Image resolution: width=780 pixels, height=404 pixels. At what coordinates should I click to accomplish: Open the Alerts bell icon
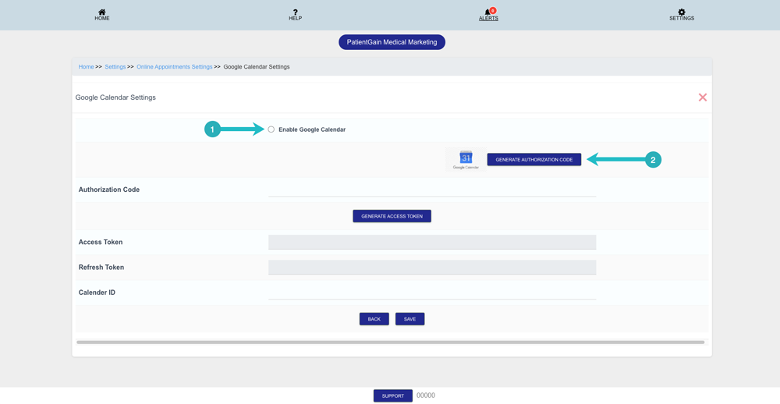click(487, 12)
